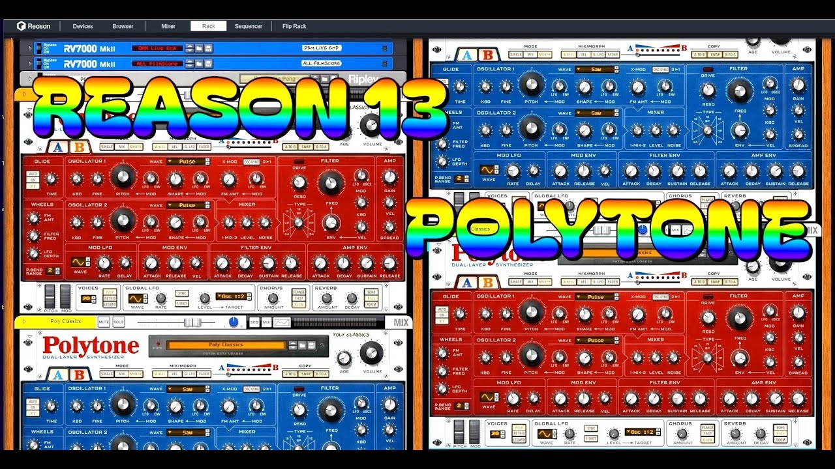Step patch on ALL FilmScore RV7000

[189, 64]
